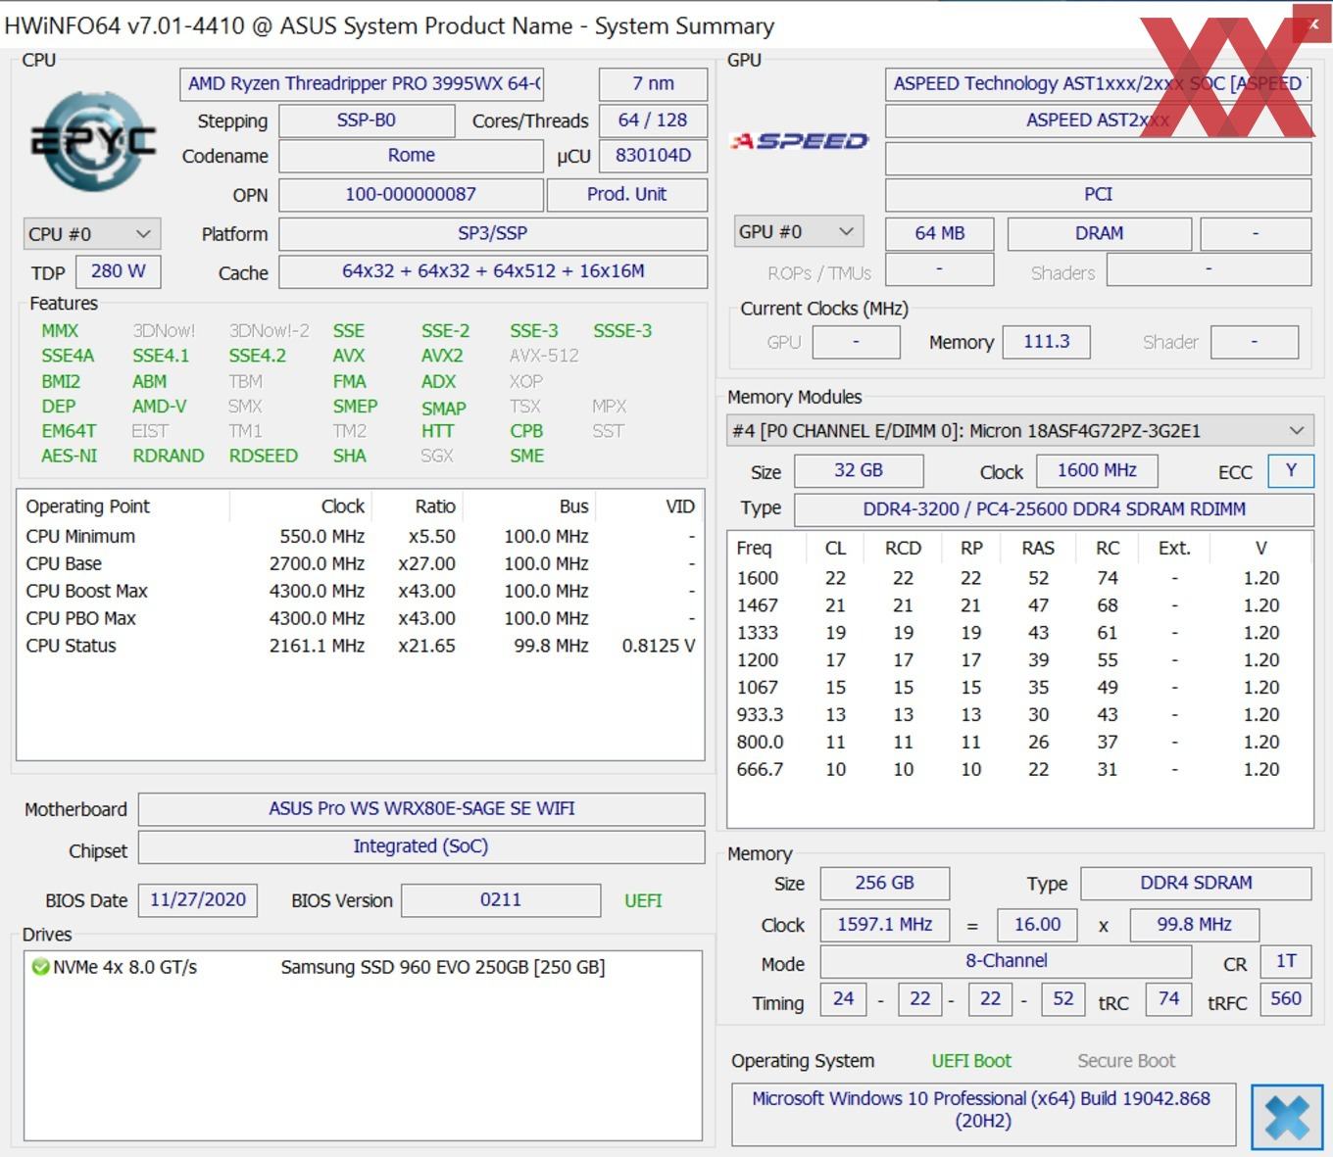The height and width of the screenshot is (1157, 1333).
Task: Click the EPYC CPU logo image
Action: click(x=93, y=141)
